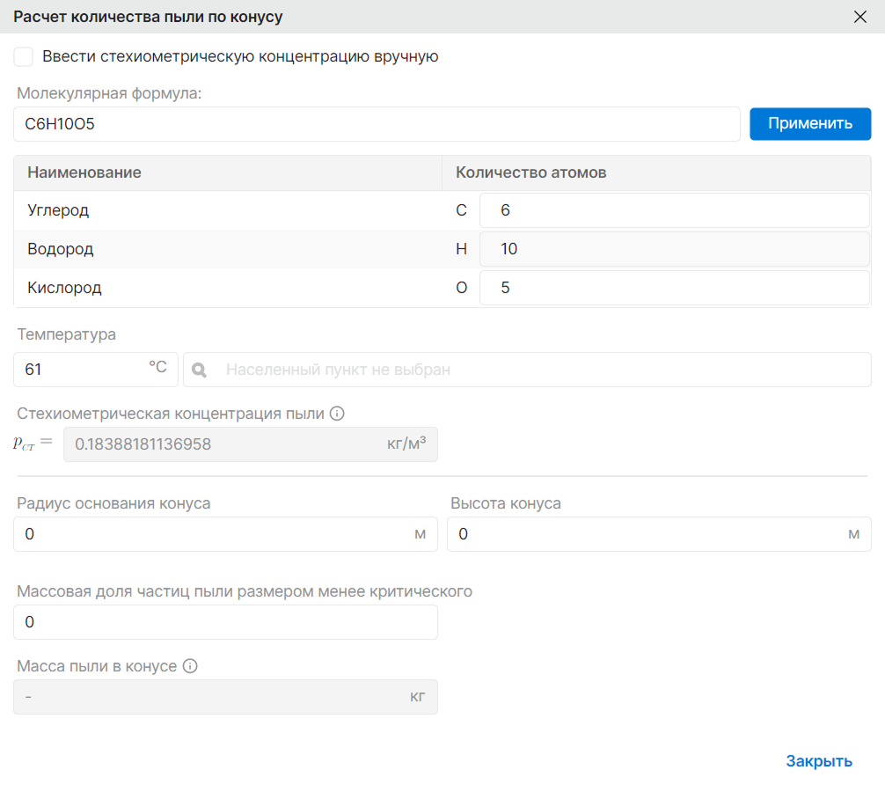Click the dialog title 'Расчет количества пыли по конусу'

coord(148,17)
